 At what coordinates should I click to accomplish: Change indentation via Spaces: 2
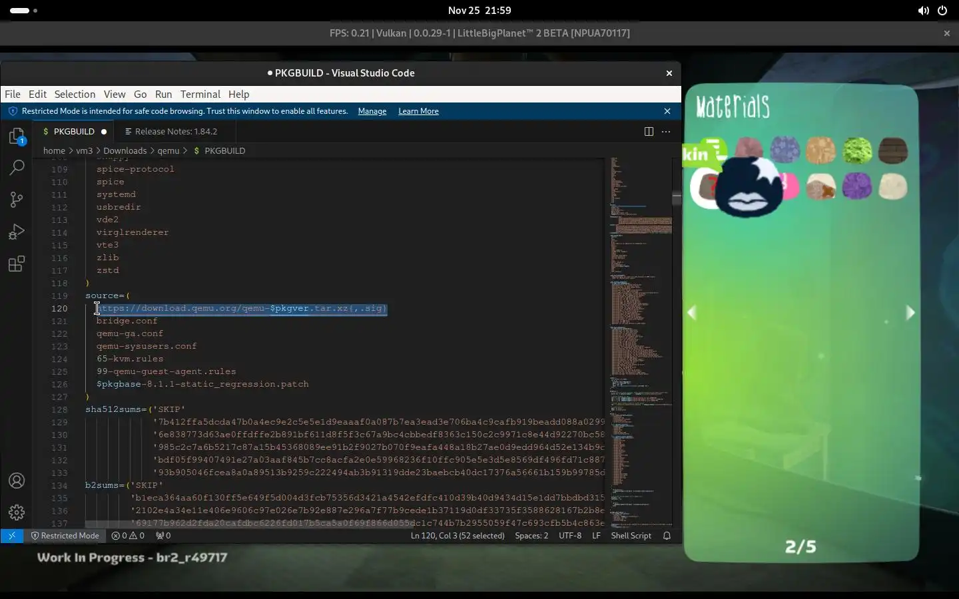[531, 535]
